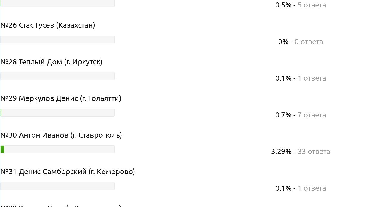377x207 pixels.
Task: Click the "7 ответа" answer count
Action: pyautogui.click(x=312, y=115)
